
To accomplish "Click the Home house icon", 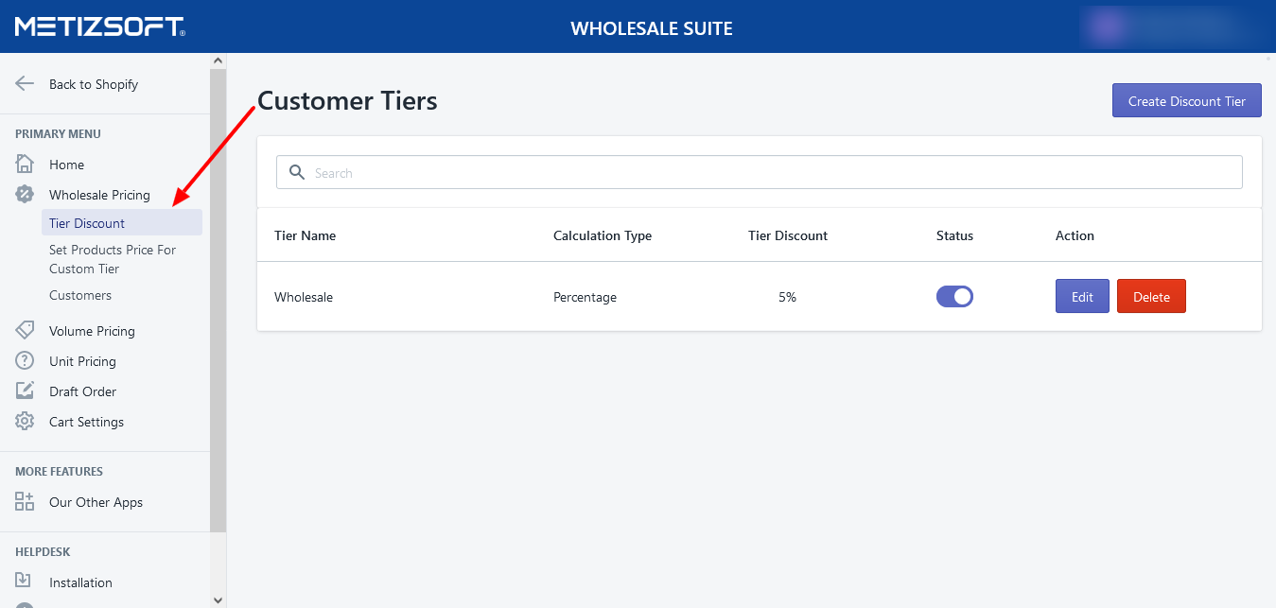I will (x=25, y=165).
